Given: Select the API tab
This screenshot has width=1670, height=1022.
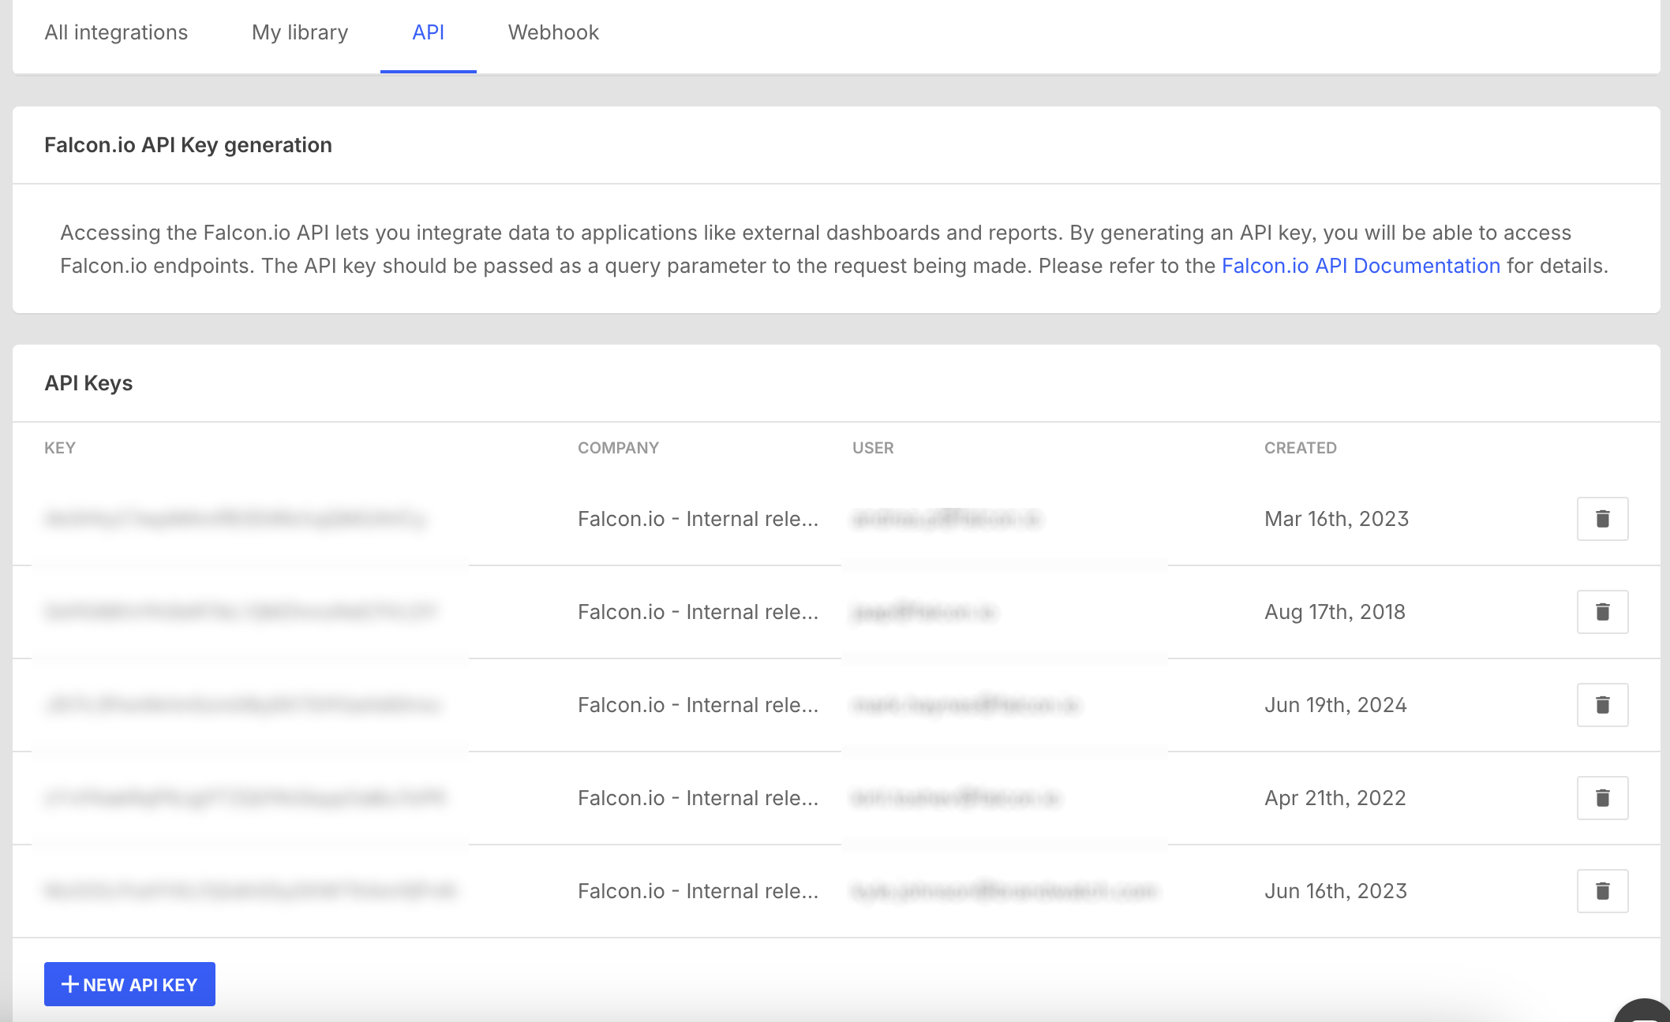Looking at the screenshot, I should 428,32.
